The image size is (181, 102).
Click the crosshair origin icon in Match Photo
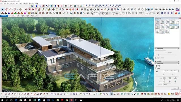157,71
